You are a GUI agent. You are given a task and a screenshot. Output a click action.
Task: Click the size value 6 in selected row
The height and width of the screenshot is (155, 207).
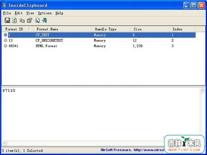[x=134, y=35]
